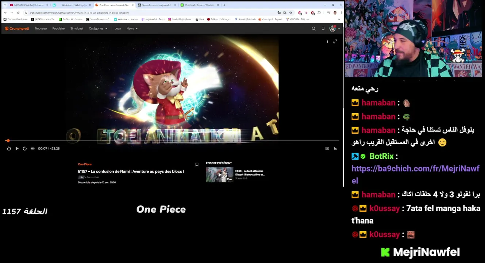Viewport: 485px width, 263px height.
Task: Open the Populaire menu item
Action: coord(58,28)
